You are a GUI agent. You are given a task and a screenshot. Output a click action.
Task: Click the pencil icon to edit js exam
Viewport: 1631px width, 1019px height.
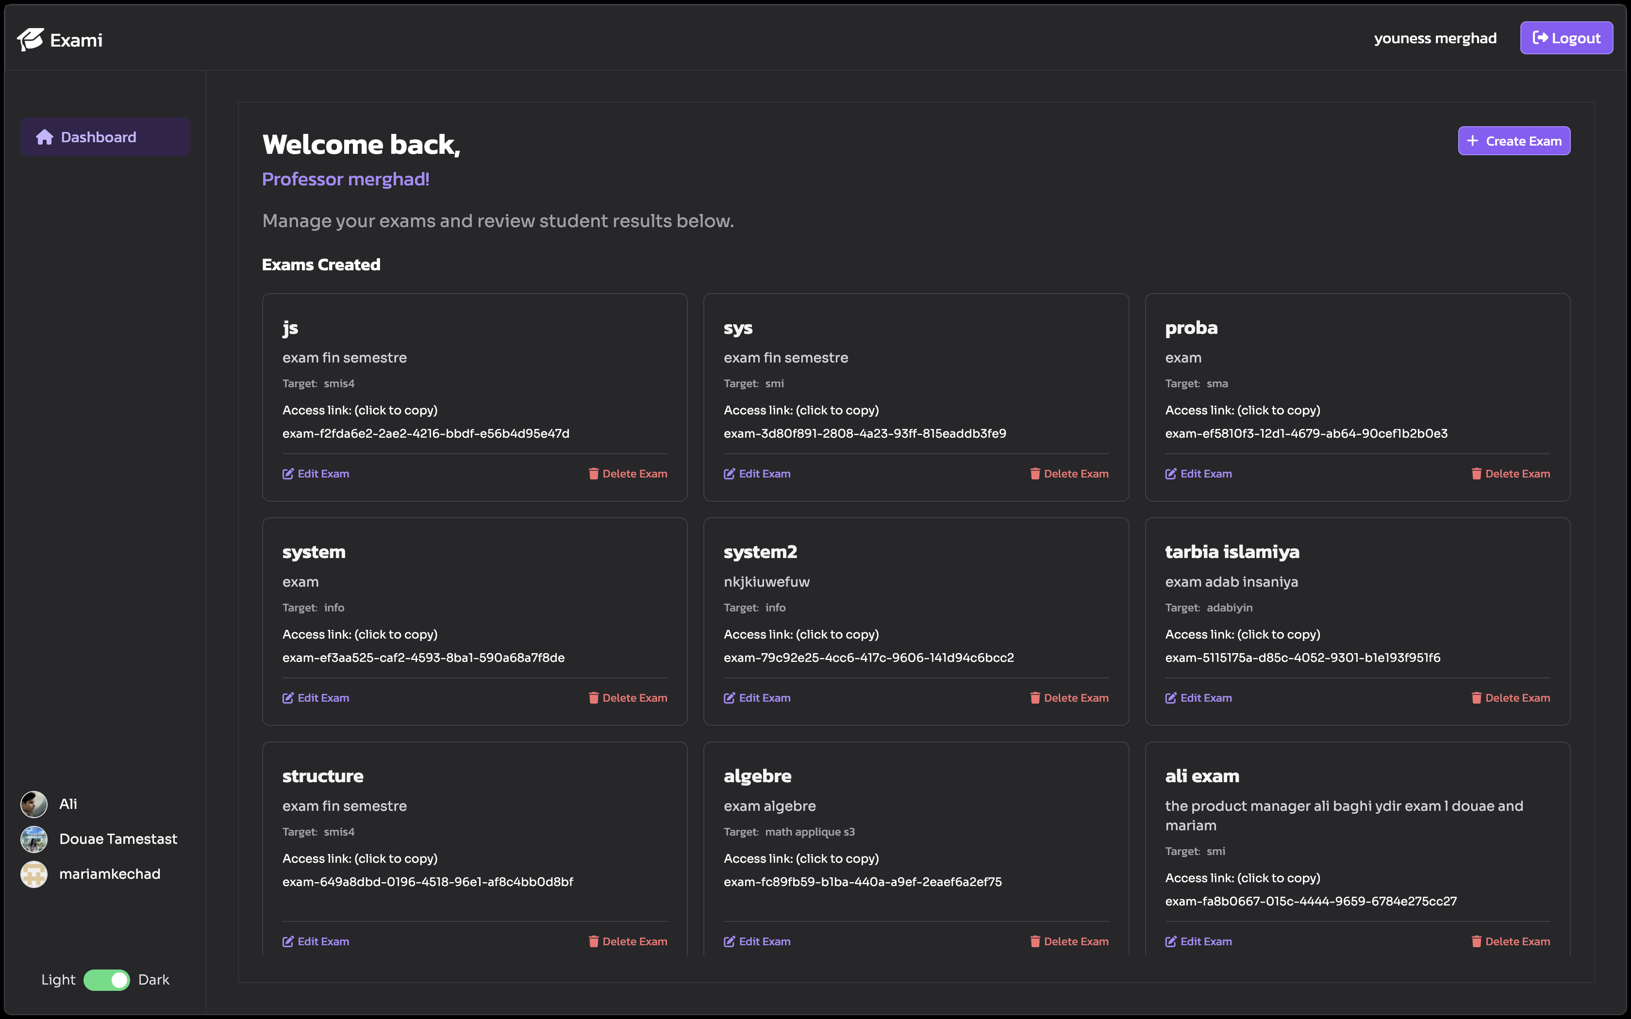(288, 473)
